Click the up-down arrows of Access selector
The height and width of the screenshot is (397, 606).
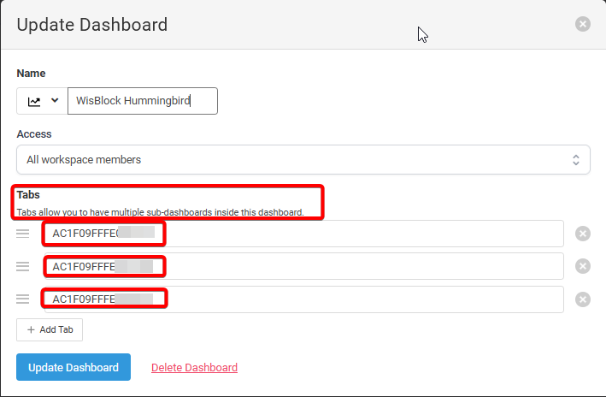click(x=575, y=159)
